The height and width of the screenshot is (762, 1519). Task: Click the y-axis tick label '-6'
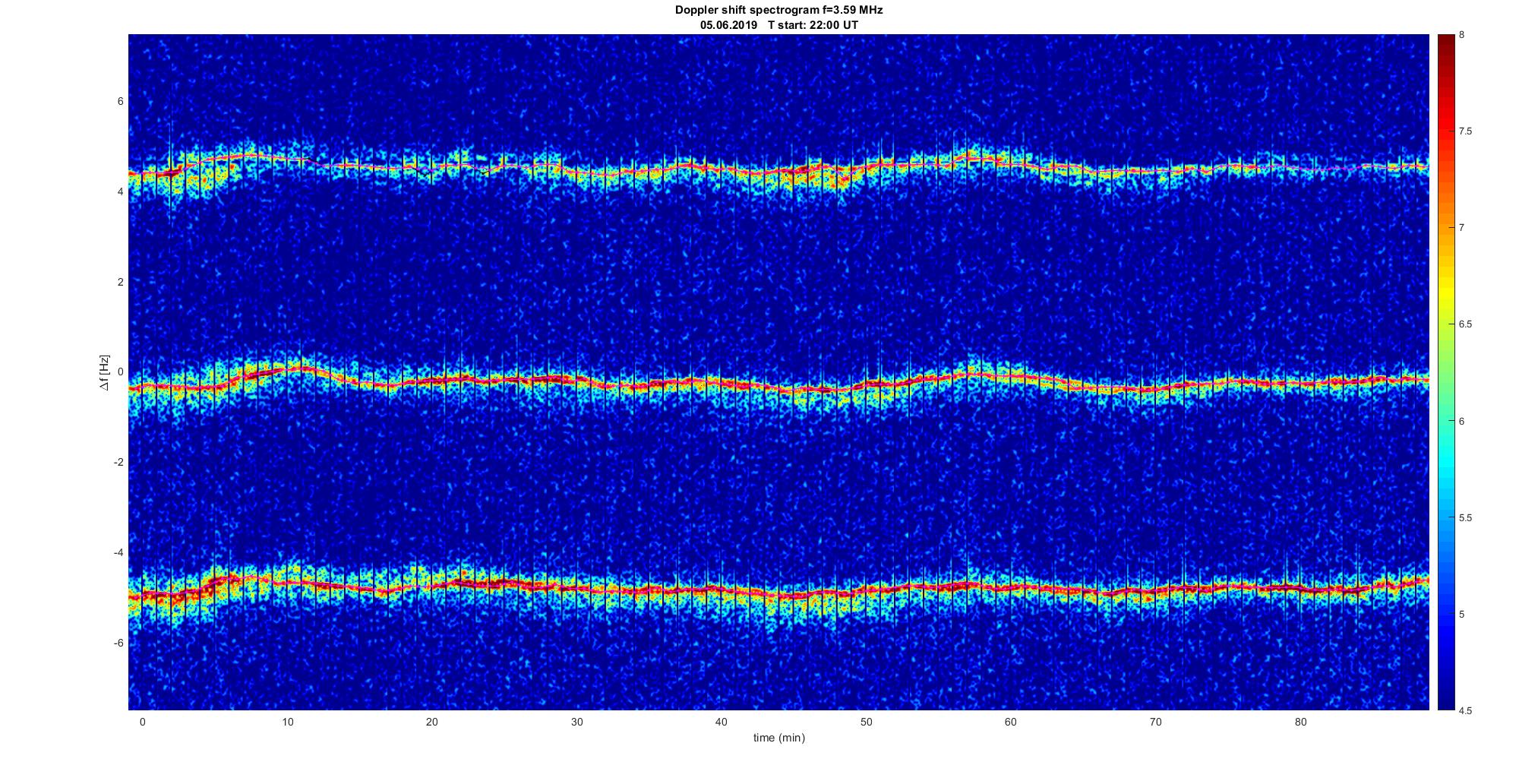[x=118, y=643]
